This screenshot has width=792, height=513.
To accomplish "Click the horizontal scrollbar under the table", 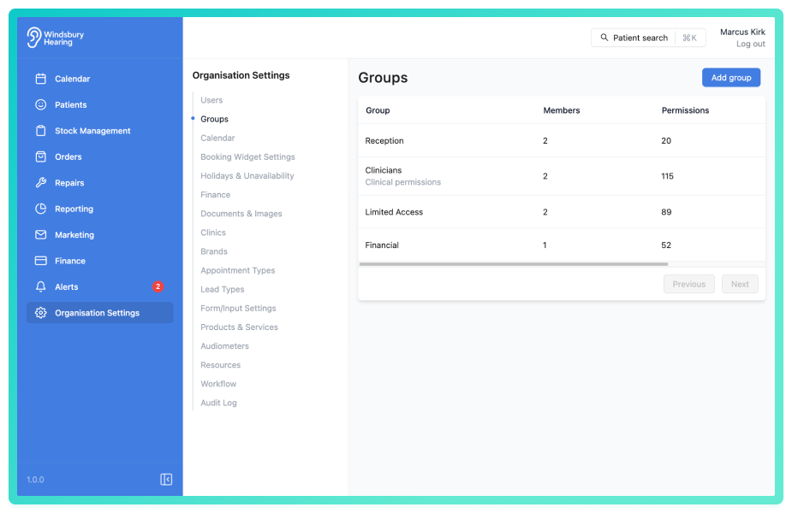I will (x=514, y=264).
